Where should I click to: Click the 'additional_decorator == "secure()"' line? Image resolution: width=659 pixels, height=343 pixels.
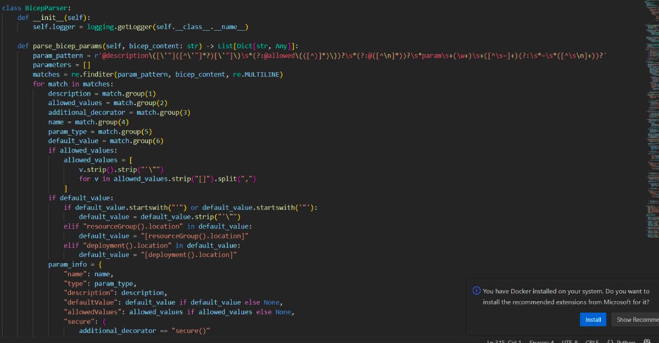point(144,330)
